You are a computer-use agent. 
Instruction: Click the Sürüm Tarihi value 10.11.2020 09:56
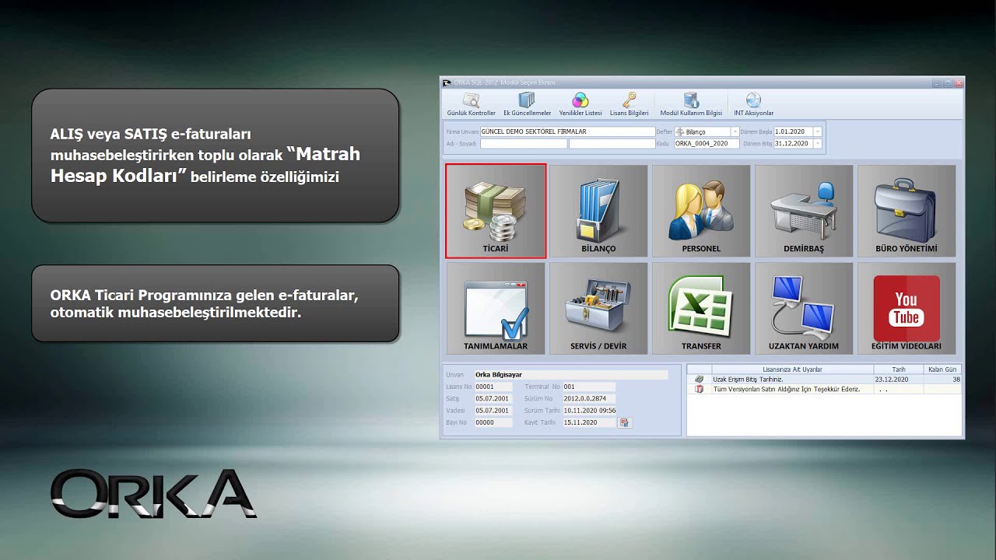[589, 411]
